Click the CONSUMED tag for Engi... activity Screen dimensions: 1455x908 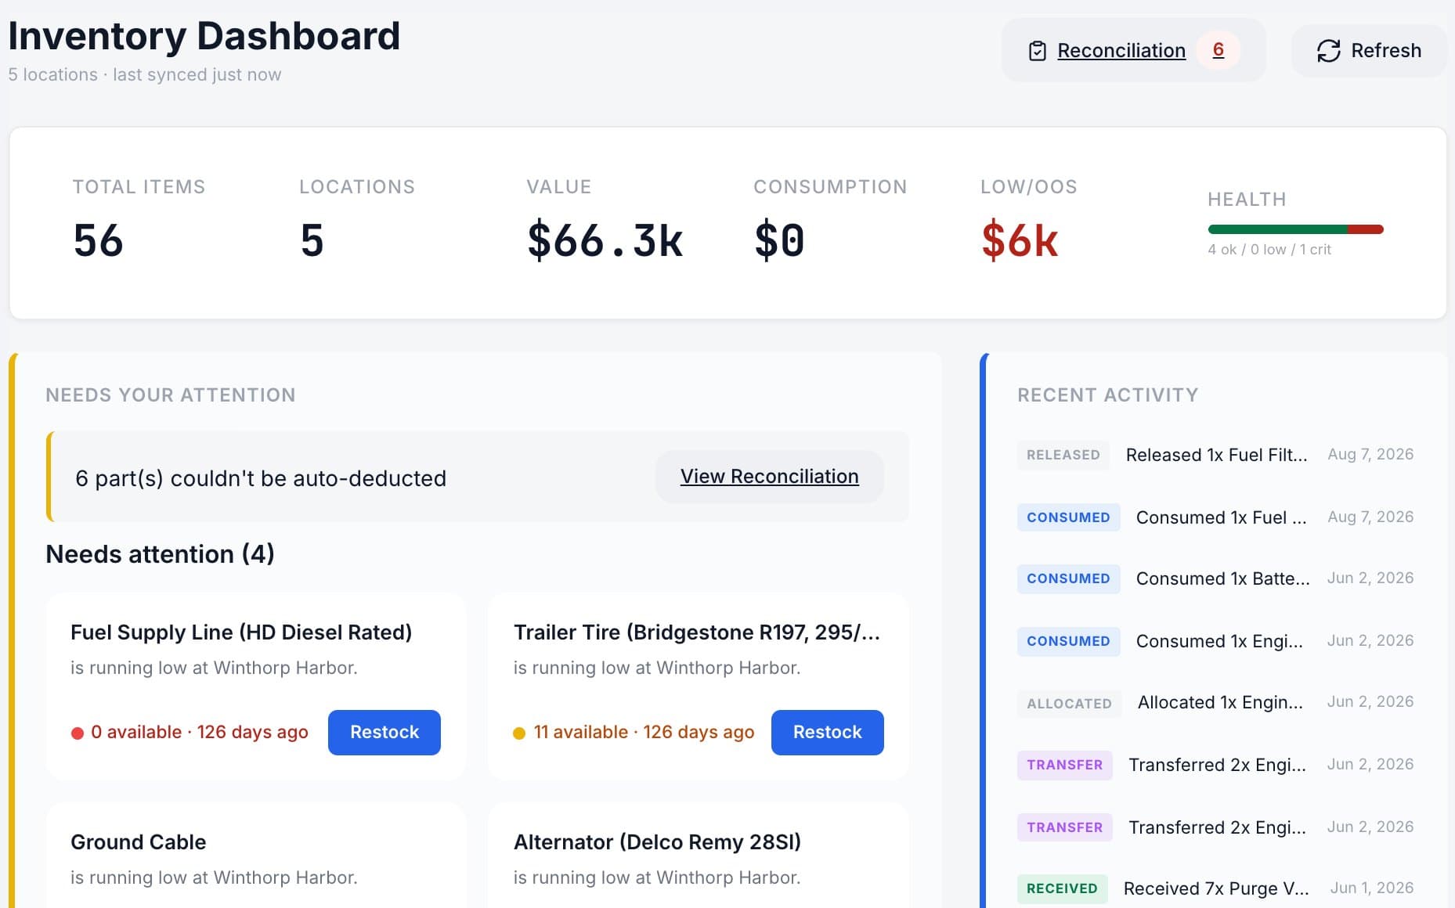pyautogui.click(x=1068, y=641)
